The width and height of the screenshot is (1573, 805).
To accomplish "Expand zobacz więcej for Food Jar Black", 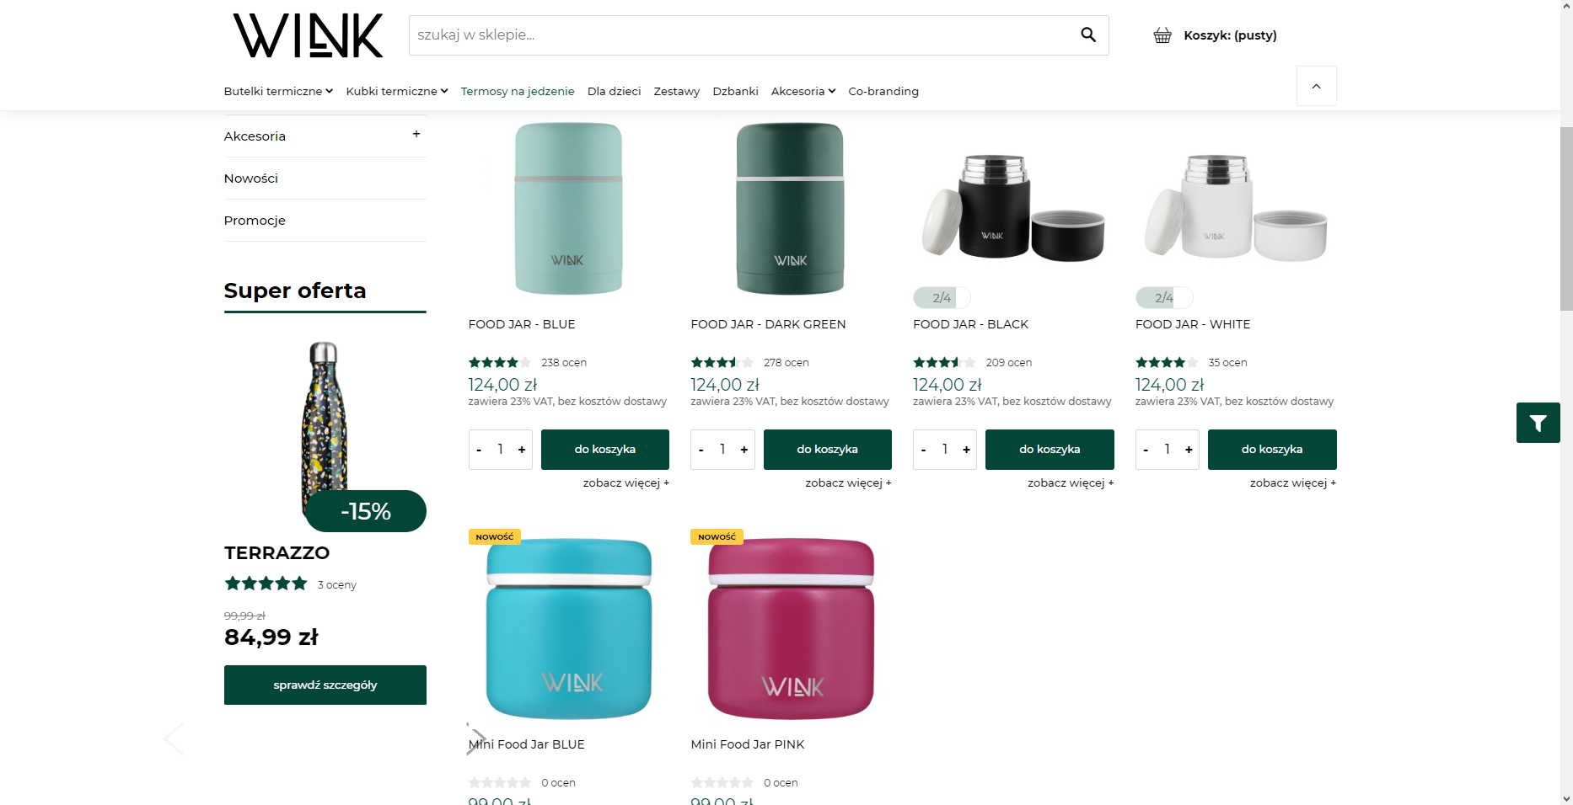I will tap(1071, 483).
